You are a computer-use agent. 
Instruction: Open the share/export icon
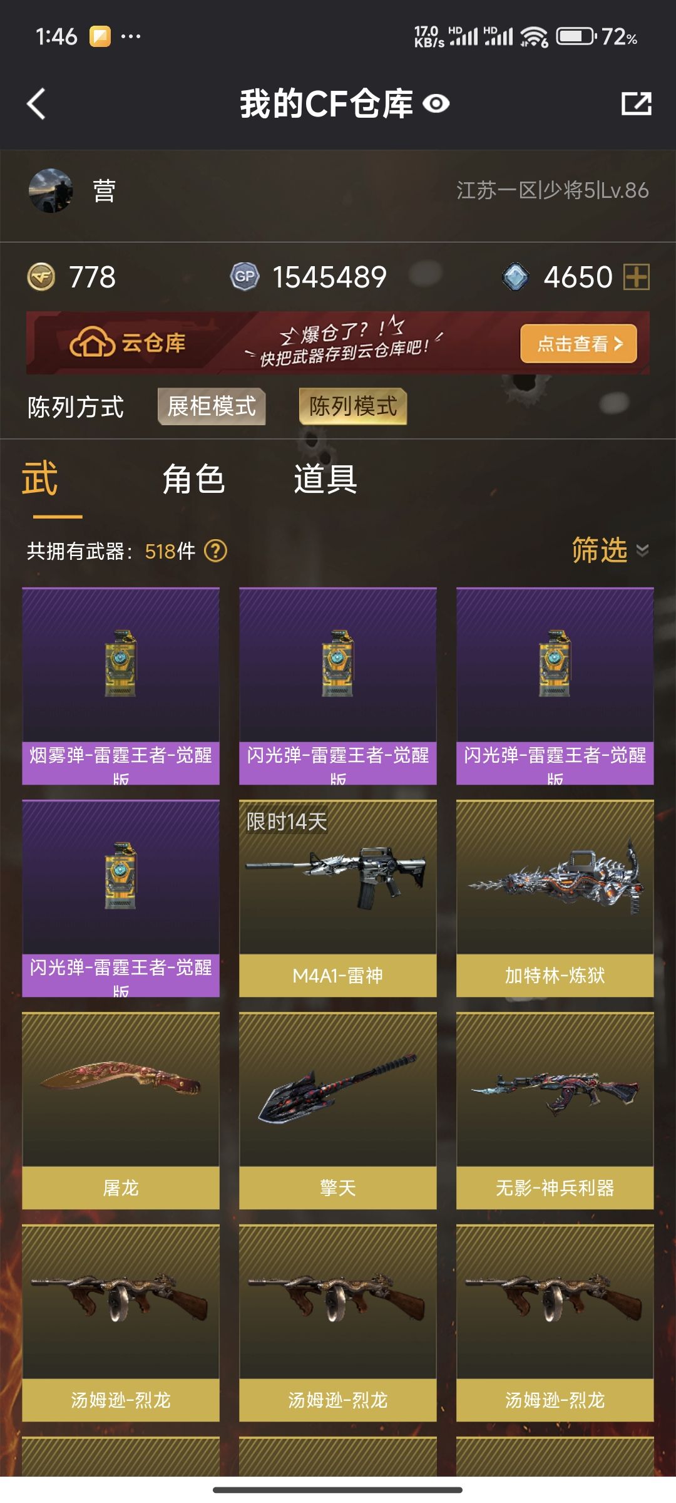coord(637,103)
